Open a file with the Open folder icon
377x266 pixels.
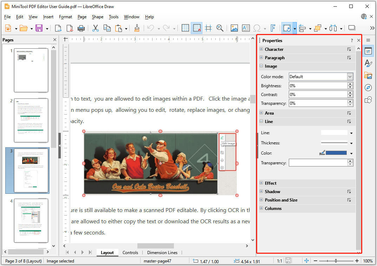tap(24, 28)
